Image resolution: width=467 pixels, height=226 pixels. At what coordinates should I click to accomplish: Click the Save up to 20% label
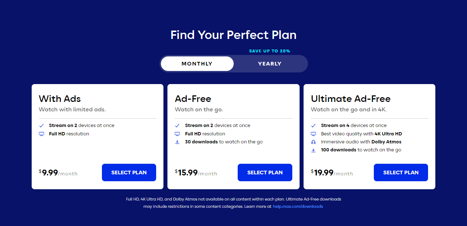coord(270,51)
